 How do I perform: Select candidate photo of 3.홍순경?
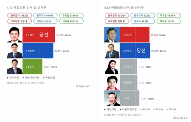(15, 66)
